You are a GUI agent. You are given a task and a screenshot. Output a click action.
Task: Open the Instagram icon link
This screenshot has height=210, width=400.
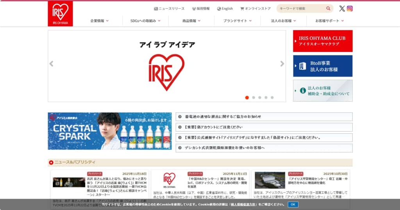click(x=350, y=9)
